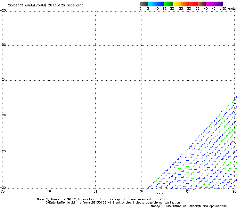This screenshot has height=208, width=237.
Task: Click the '>50 knots' legend label
Action: coord(228,9)
